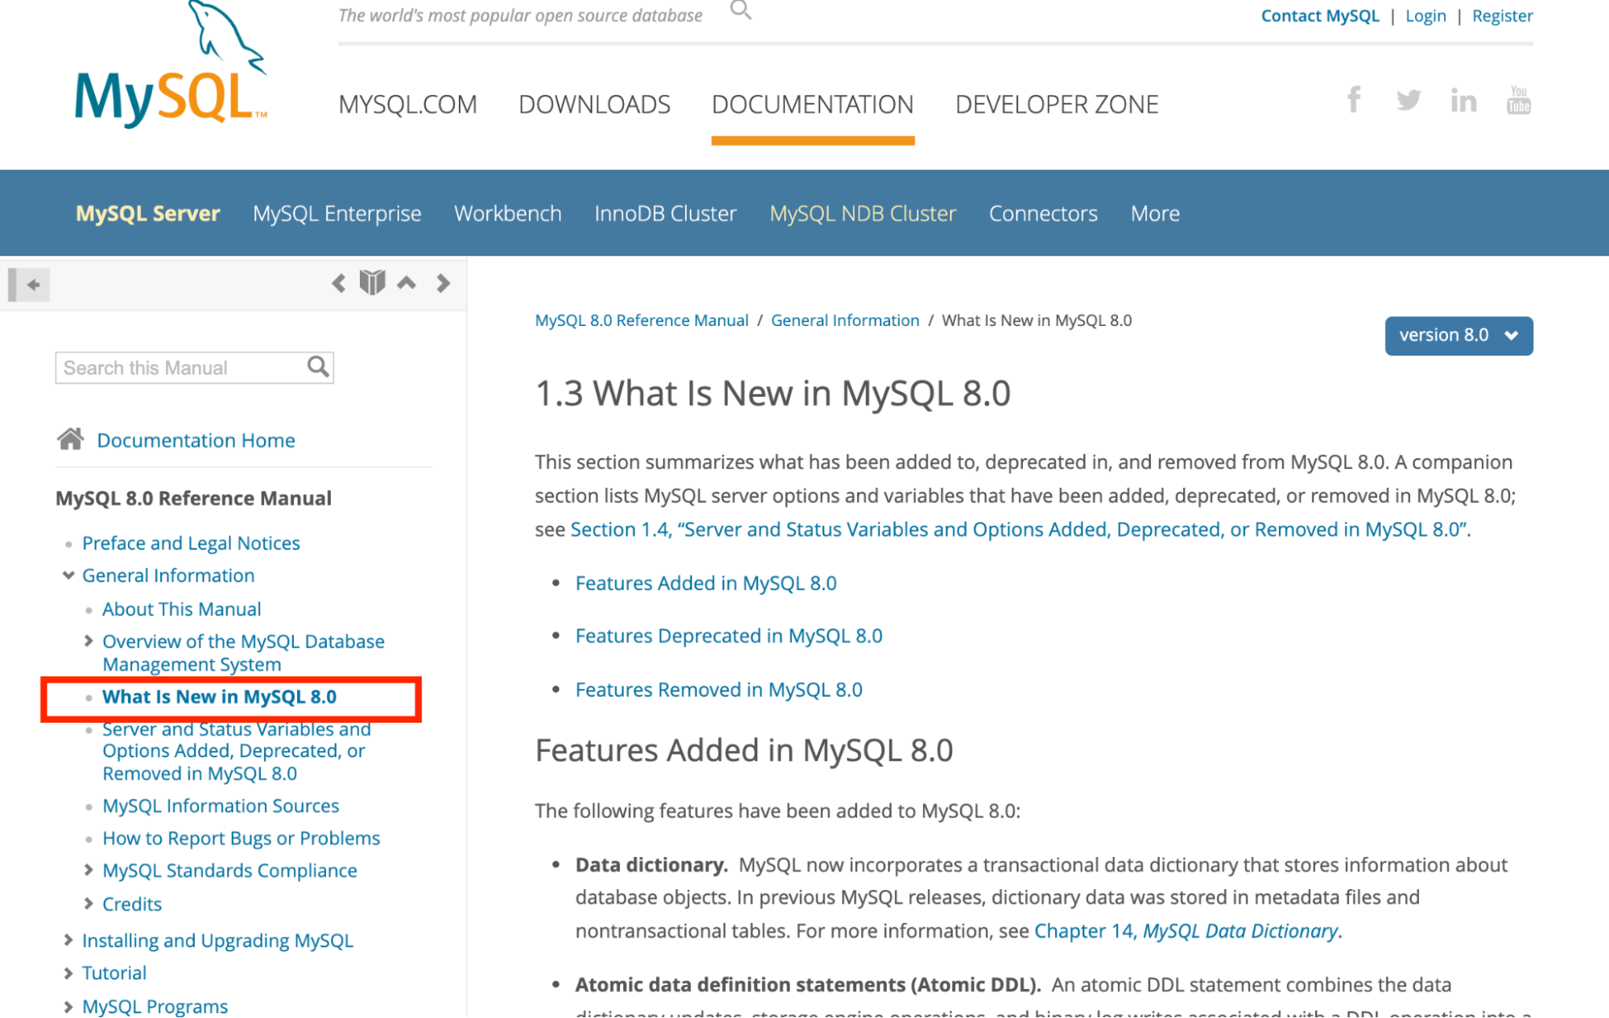Open Preface and Legal Notices
This screenshot has height=1018, width=1609.
(191, 543)
